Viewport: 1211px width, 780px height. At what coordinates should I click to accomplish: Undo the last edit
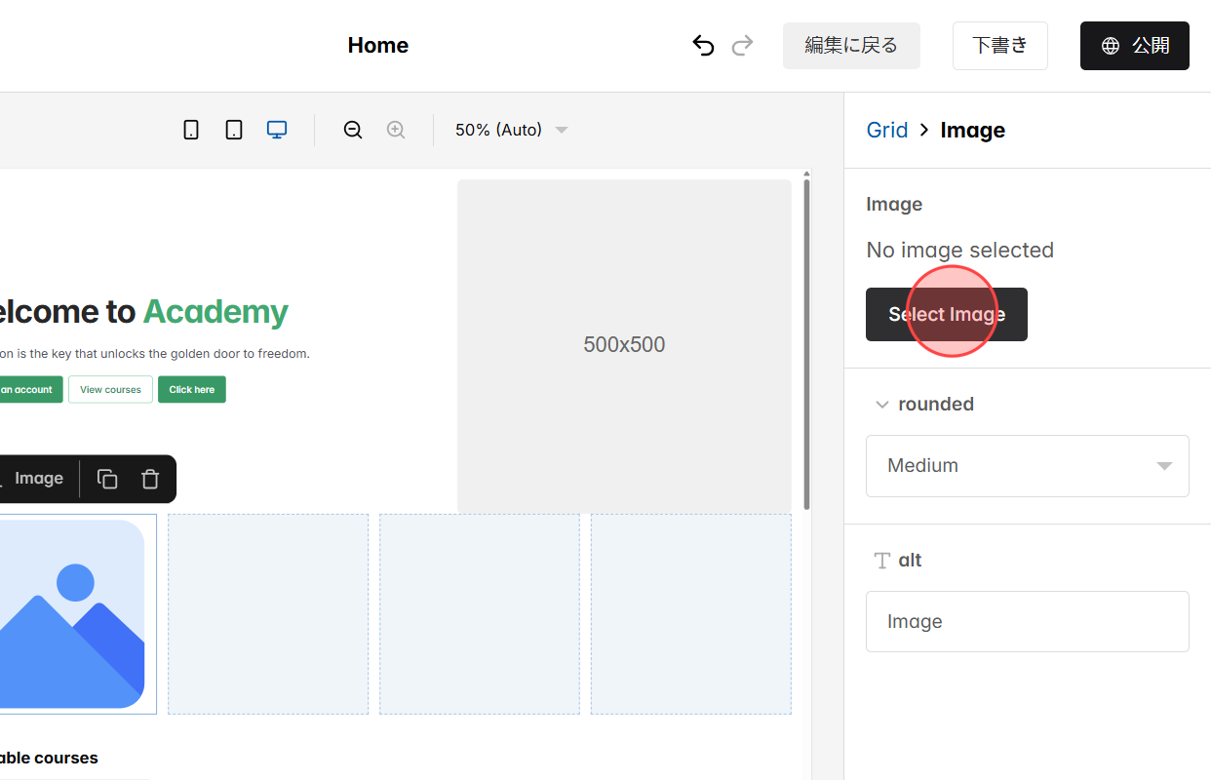click(x=703, y=45)
